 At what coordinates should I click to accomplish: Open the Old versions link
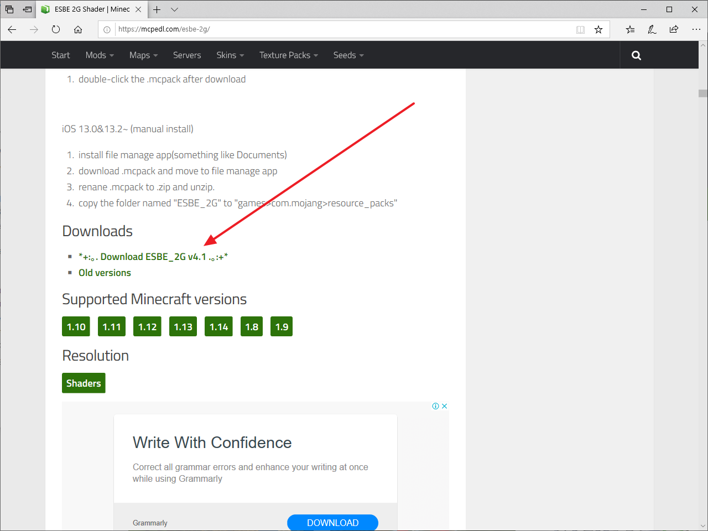pos(105,273)
